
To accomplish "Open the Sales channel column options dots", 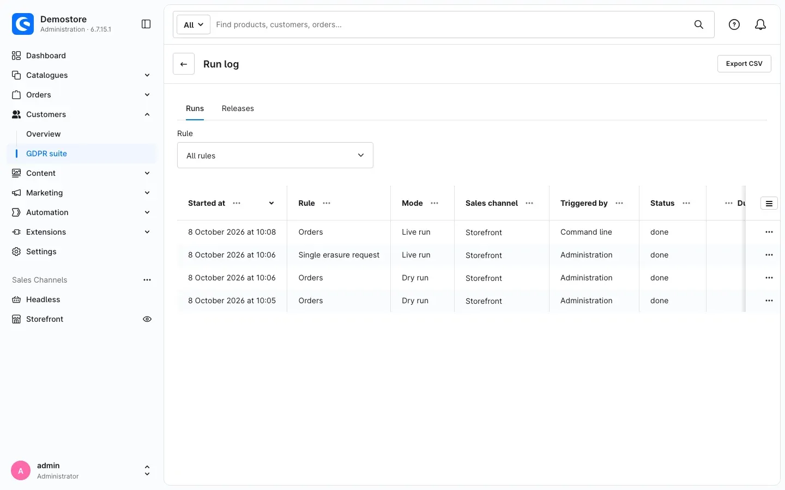I will point(529,203).
